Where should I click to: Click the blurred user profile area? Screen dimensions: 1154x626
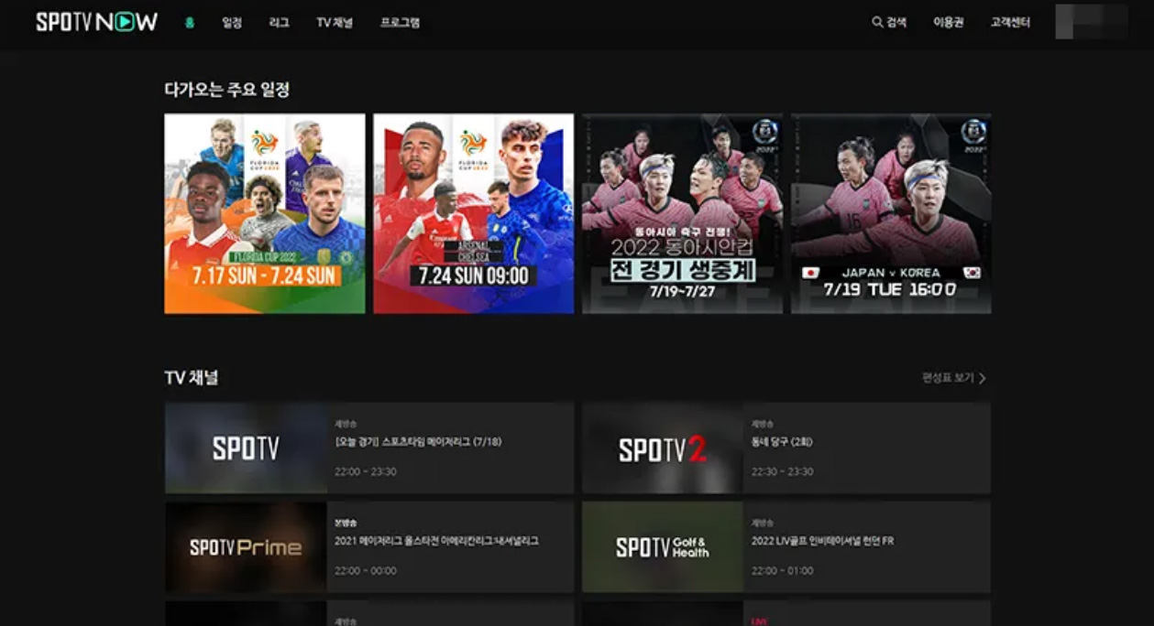tap(1092, 22)
